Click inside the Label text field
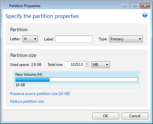This screenshot has height=124, width=153. tap(74, 39)
